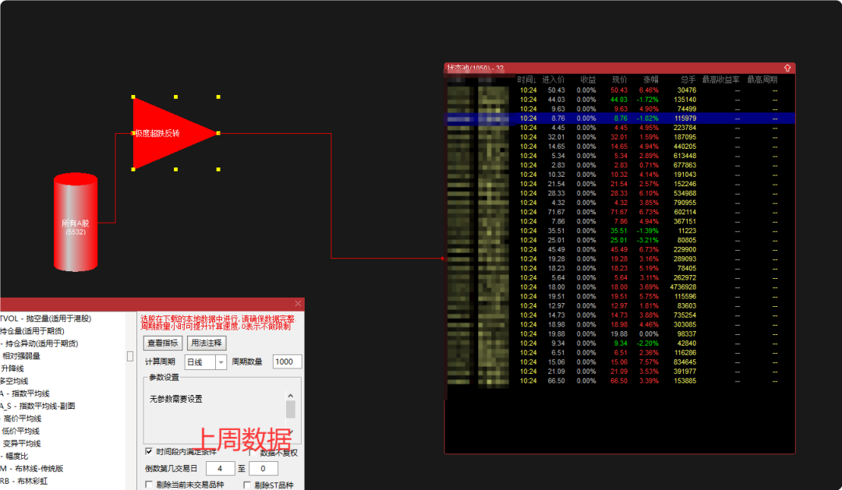Enable the 剔除当前未交易品种 checkbox
The height and width of the screenshot is (490, 842).
point(149,485)
